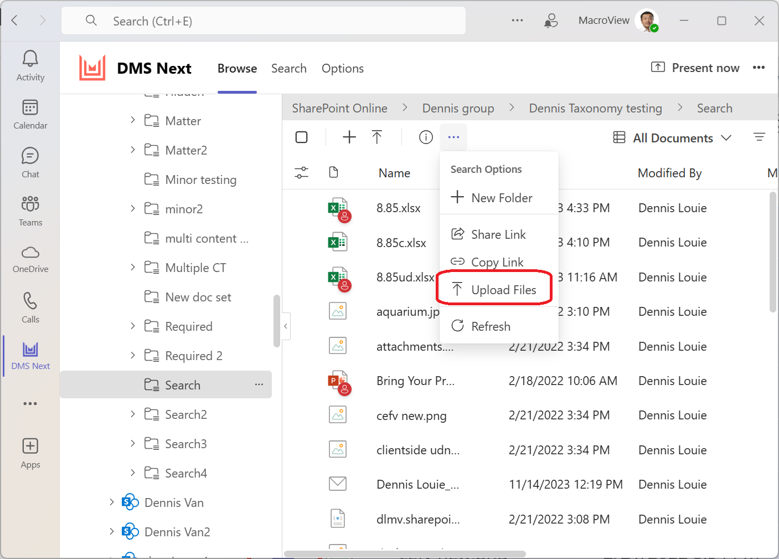Navigate to Dennis group breadcrumb
779x559 pixels.
tap(458, 108)
